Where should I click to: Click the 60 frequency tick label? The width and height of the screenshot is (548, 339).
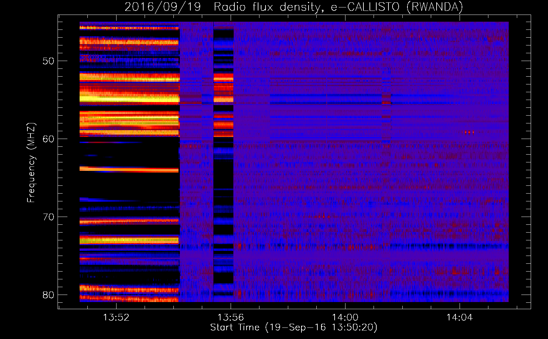coord(48,139)
